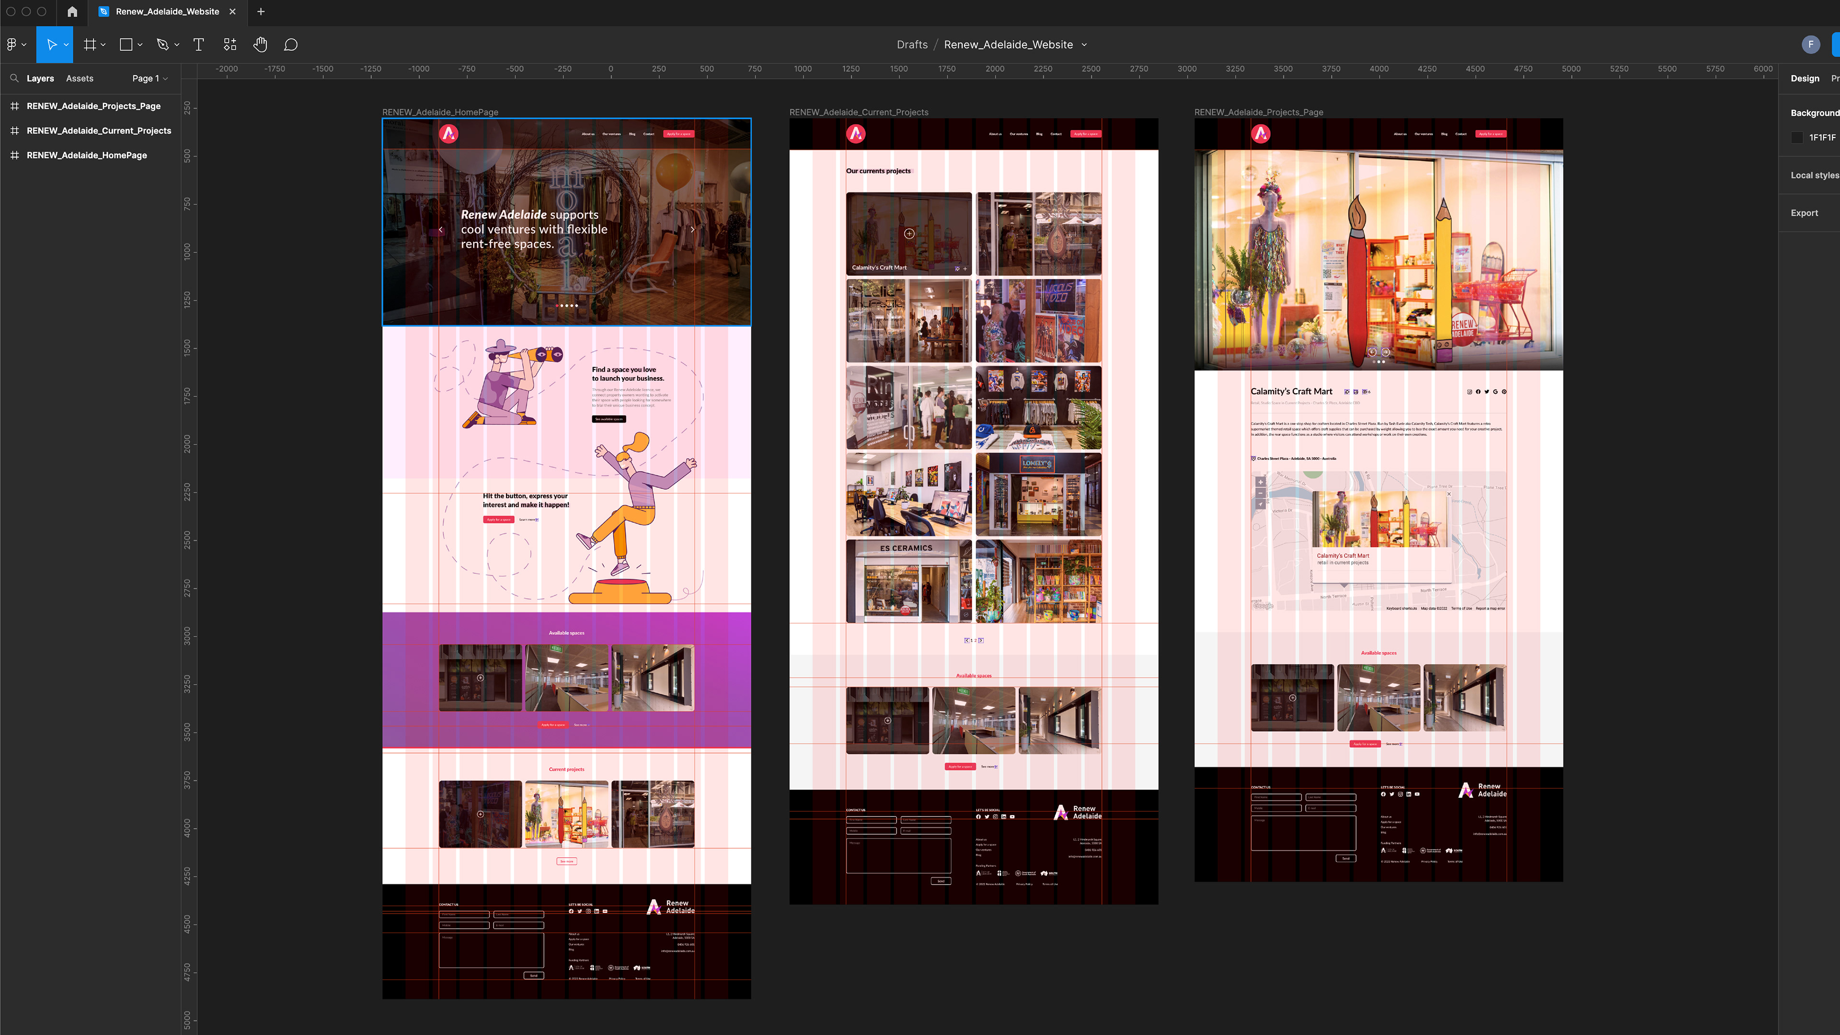Click Renew Adelaide logo in Current_Projects frame header
Image resolution: width=1840 pixels, height=1035 pixels.
[x=856, y=134]
